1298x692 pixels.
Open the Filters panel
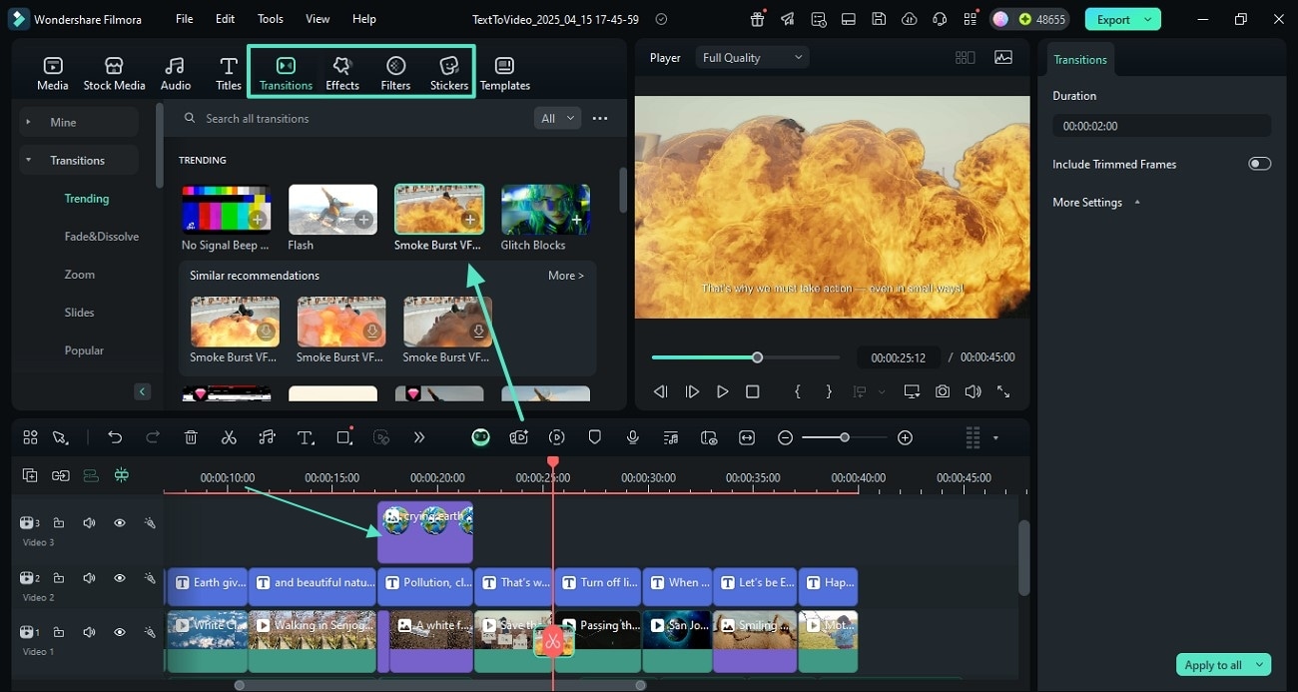395,74
